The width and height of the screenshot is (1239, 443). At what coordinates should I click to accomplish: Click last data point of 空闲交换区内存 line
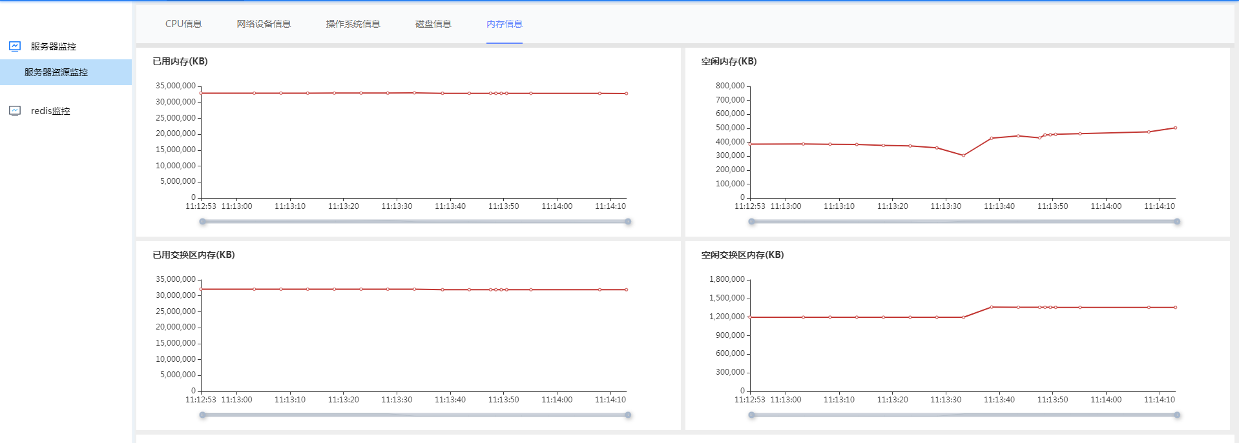click(x=1175, y=308)
